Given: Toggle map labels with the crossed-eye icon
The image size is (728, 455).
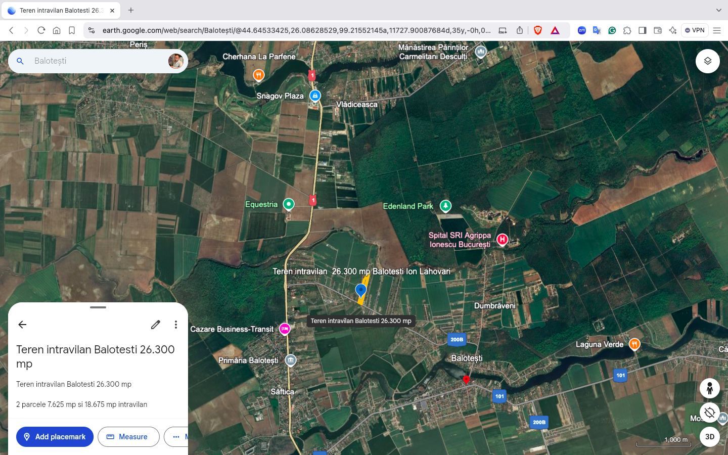Looking at the screenshot, I should pos(709,413).
